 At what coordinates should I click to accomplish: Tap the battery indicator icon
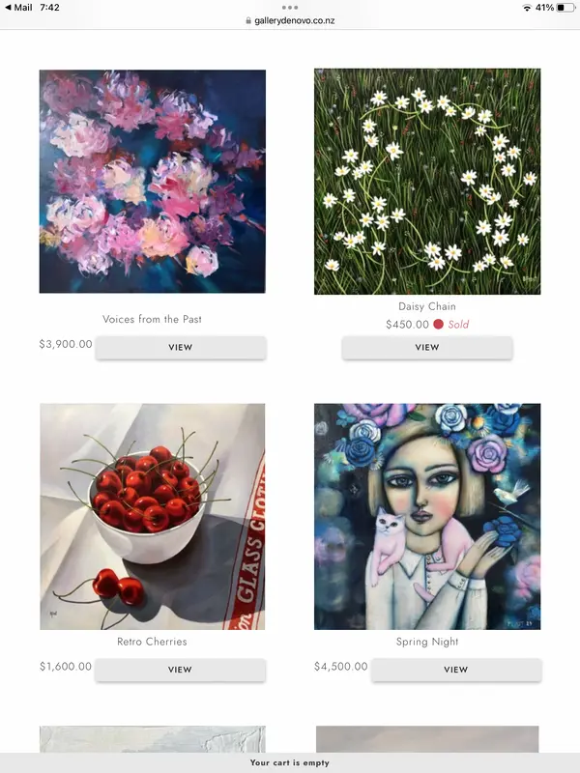(565, 8)
